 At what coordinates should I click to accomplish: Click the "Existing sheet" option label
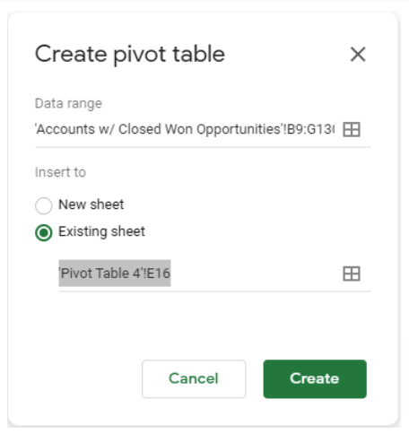click(101, 231)
